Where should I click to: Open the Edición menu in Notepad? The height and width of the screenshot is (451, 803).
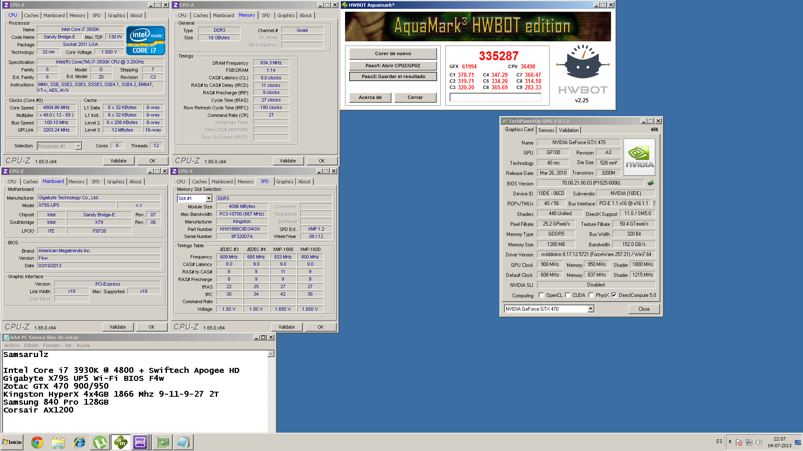click(31, 345)
